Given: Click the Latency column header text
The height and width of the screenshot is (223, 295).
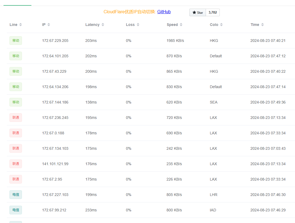Looking at the screenshot, I should click(92, 25).
